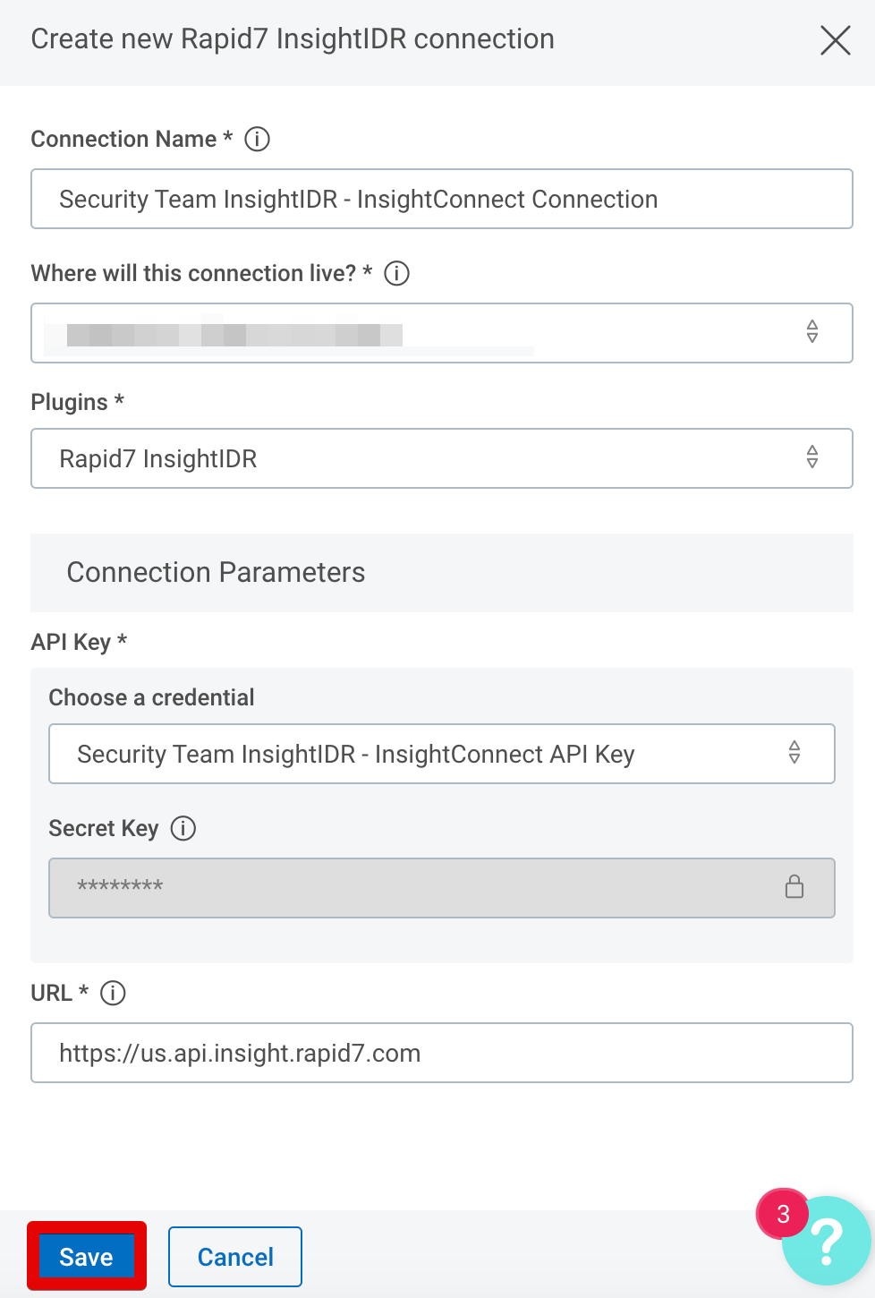Save the new connection
875x1298 pixels.
tap(86, 1257)
